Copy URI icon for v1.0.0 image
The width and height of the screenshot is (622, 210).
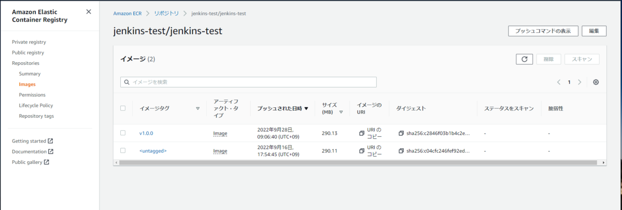[362, 133]
